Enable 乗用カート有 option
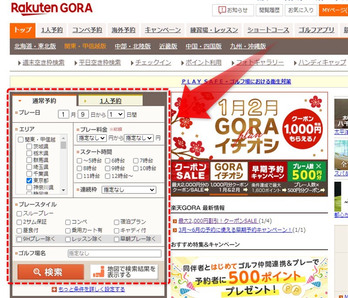The image size is (348, 298). click(x=68, y=231)
